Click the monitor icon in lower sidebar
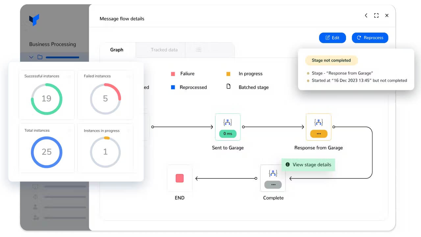The width and height of the screenshot is (421, 237). point(36,187)
